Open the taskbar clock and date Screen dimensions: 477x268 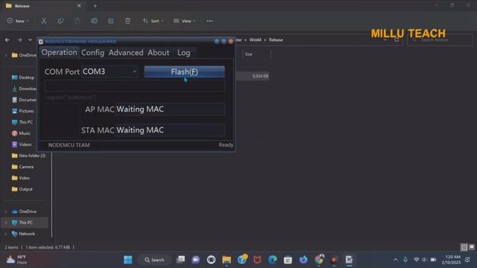coord(451,260)
